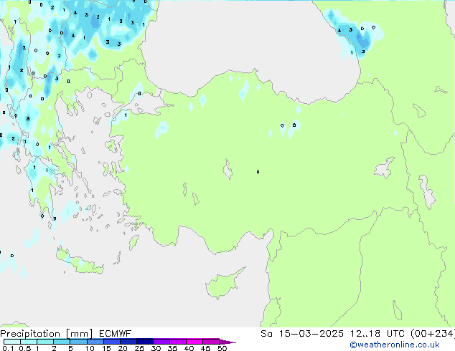This screenshot has height=351, width=455.
Task: Click legend label '0.5'
Action: (x=25, y=348)
